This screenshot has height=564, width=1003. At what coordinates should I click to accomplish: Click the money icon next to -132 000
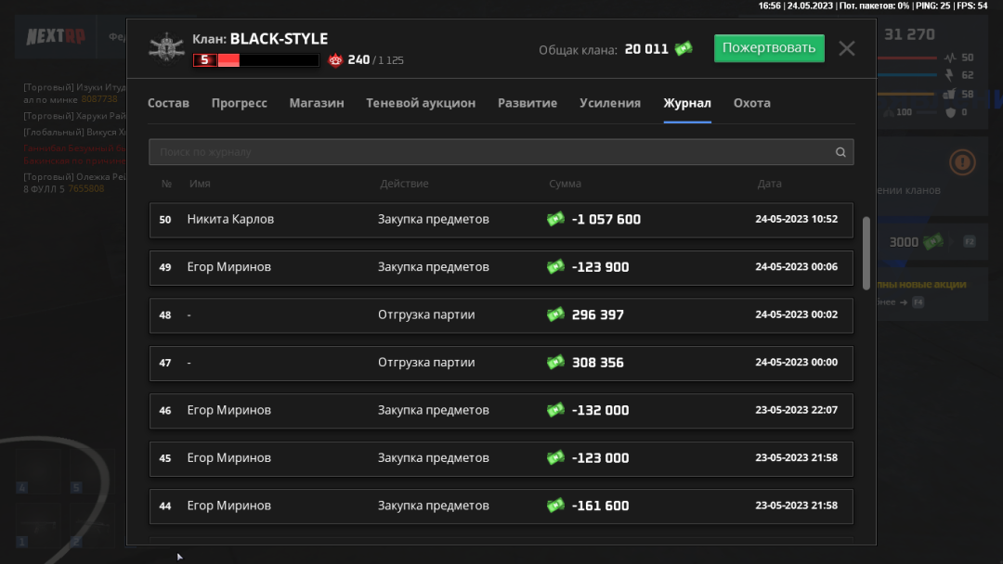point(555,410)
